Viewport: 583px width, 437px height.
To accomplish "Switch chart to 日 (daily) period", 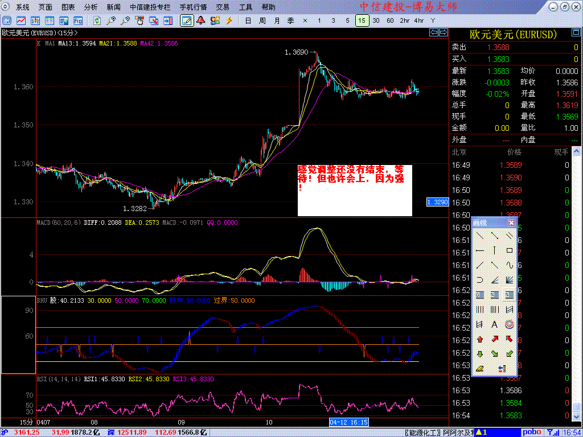I will coord(248,20).
